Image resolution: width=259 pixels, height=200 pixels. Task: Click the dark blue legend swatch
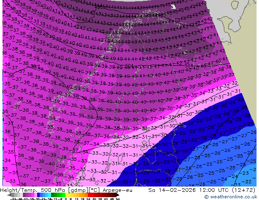pos(38,195)
